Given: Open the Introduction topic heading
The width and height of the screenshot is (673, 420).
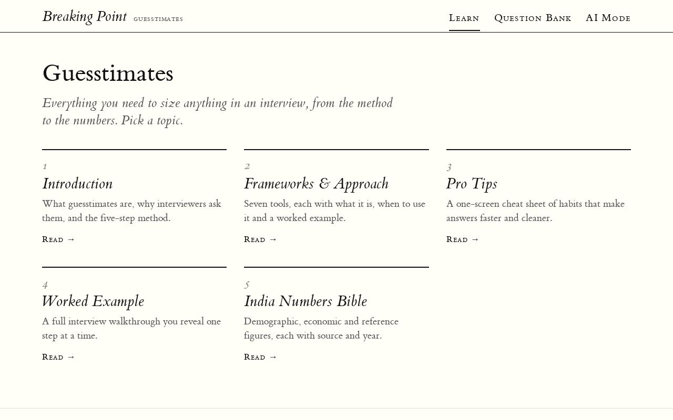Looking at the screenshot, I should pos(77,184).
